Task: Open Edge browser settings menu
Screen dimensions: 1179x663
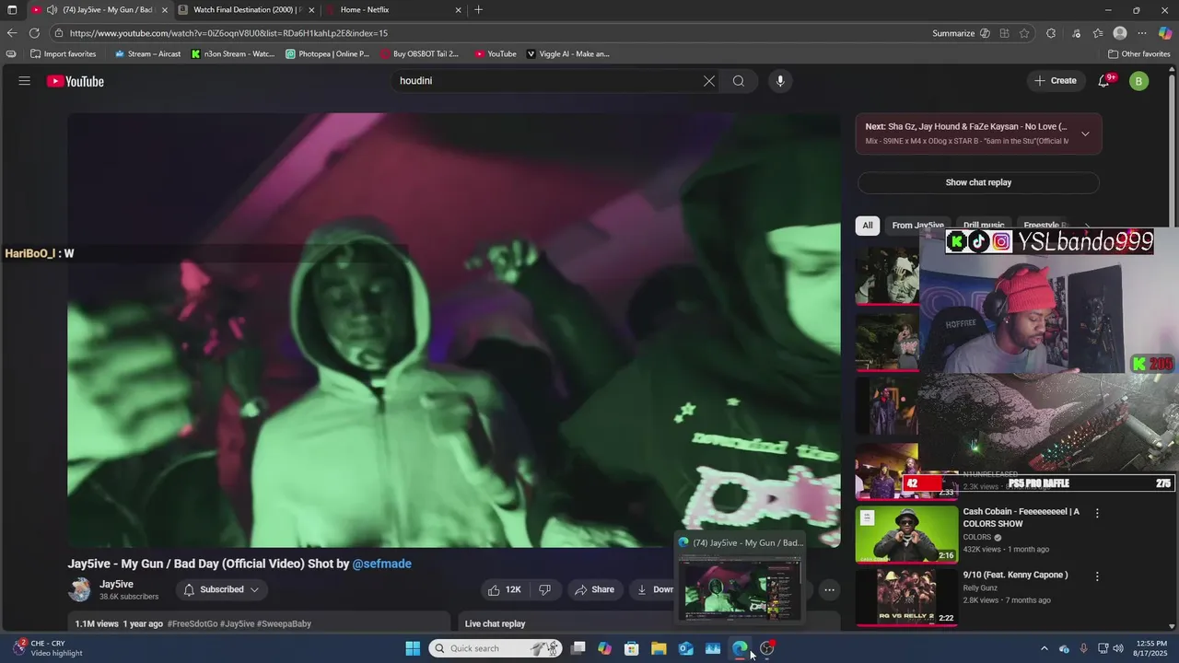Action: 1142,33
